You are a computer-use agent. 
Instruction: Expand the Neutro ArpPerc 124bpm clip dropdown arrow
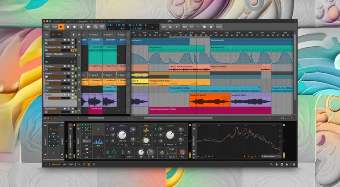pyautogui.click(x=259, y=88)
